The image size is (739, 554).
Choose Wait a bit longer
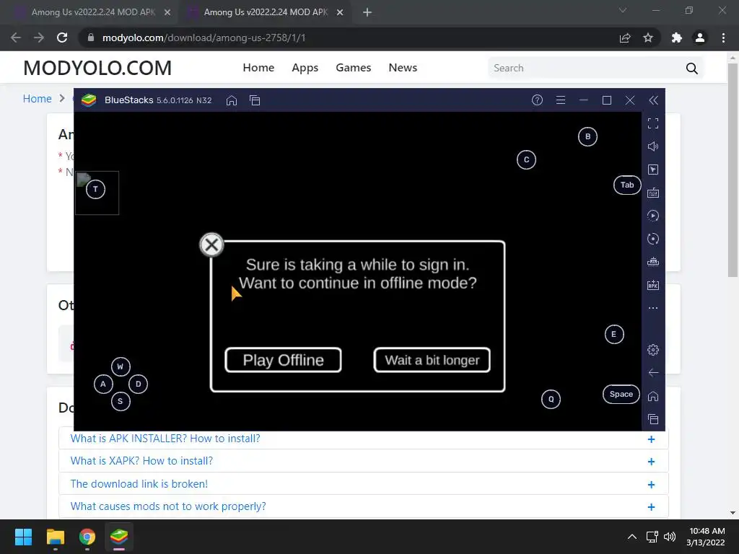point(432,361)
